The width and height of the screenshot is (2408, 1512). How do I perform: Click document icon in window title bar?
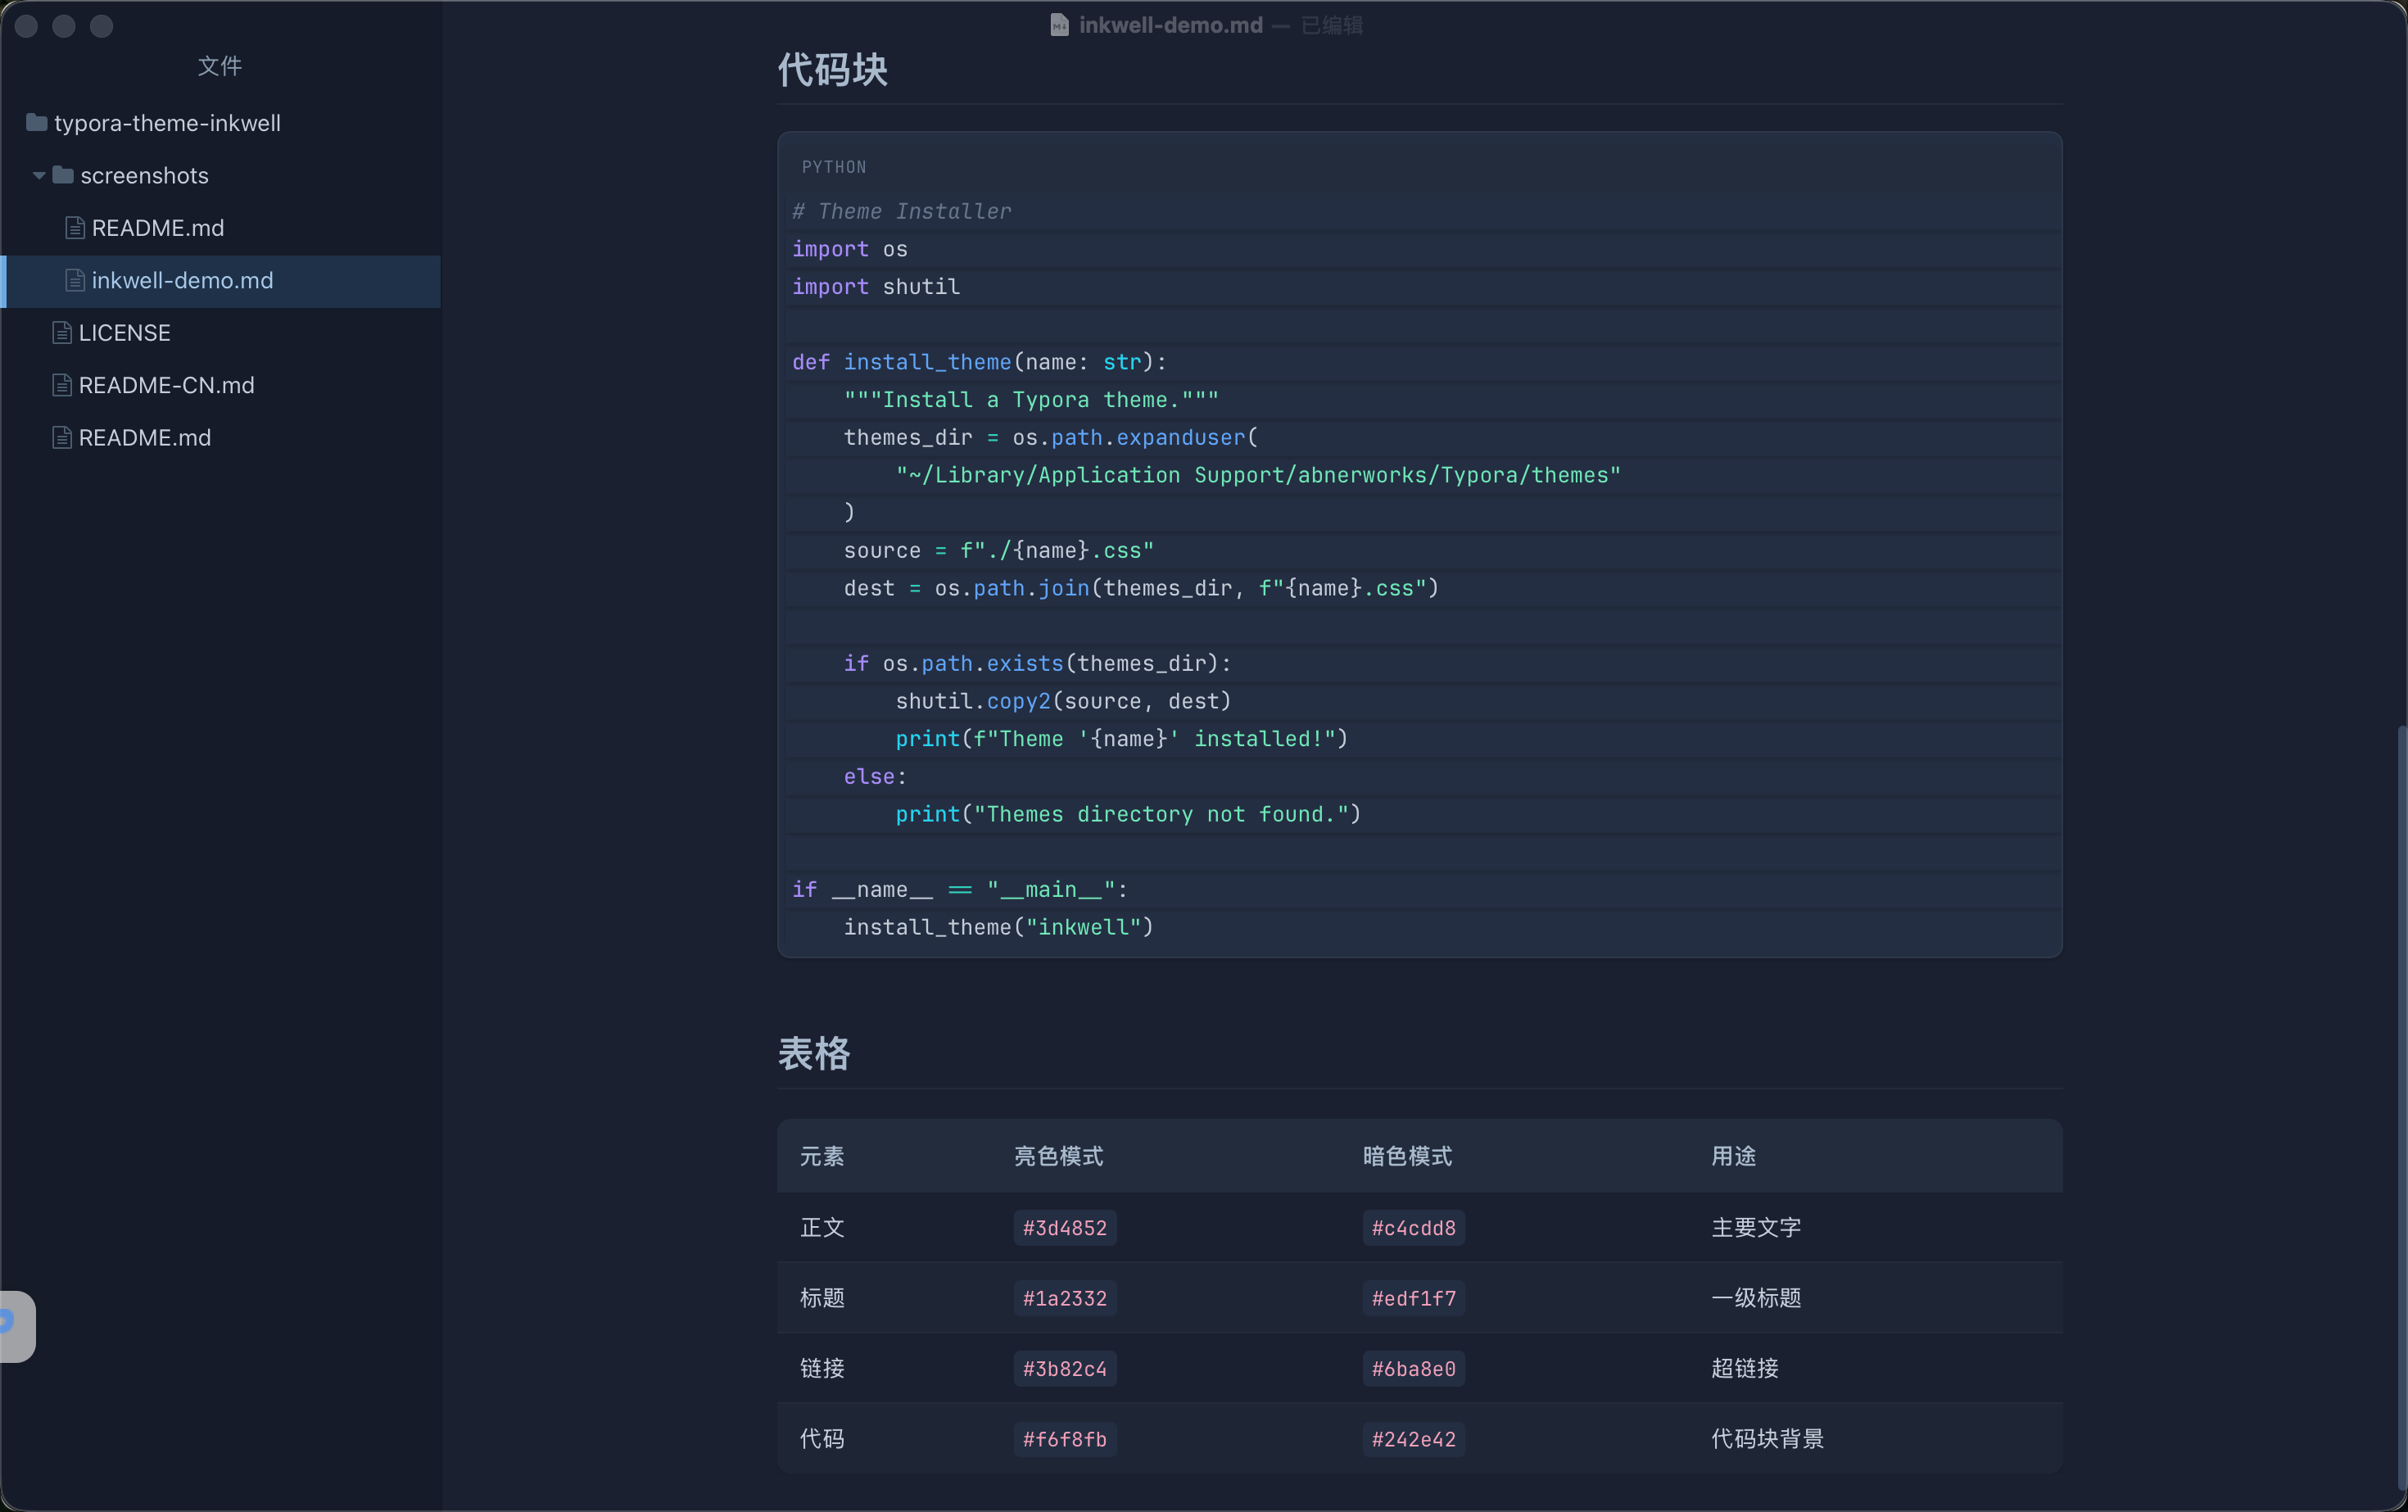click(x=1059, y=25)
